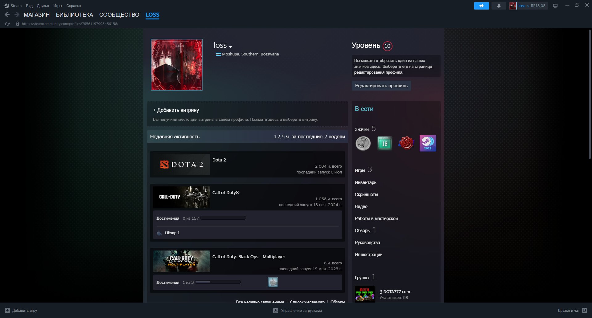592x318 pixels.
Task: Switch to Big Picture mode icon
Action: [x=555, y=6]
